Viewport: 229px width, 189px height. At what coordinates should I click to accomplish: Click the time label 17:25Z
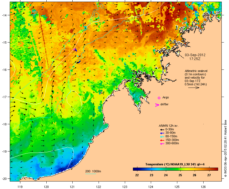(195, 59)
